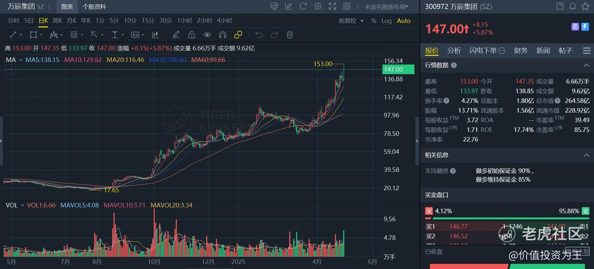Click the purple buy shortcut icon
The width and height of the screenshot is (594, 269).
pos(575,27)
